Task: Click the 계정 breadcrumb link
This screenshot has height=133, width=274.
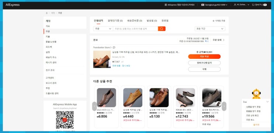Action: [53, 13]
